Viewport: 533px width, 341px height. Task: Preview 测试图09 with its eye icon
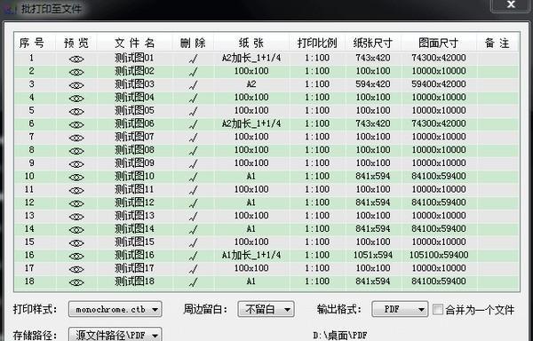point(76,164)
